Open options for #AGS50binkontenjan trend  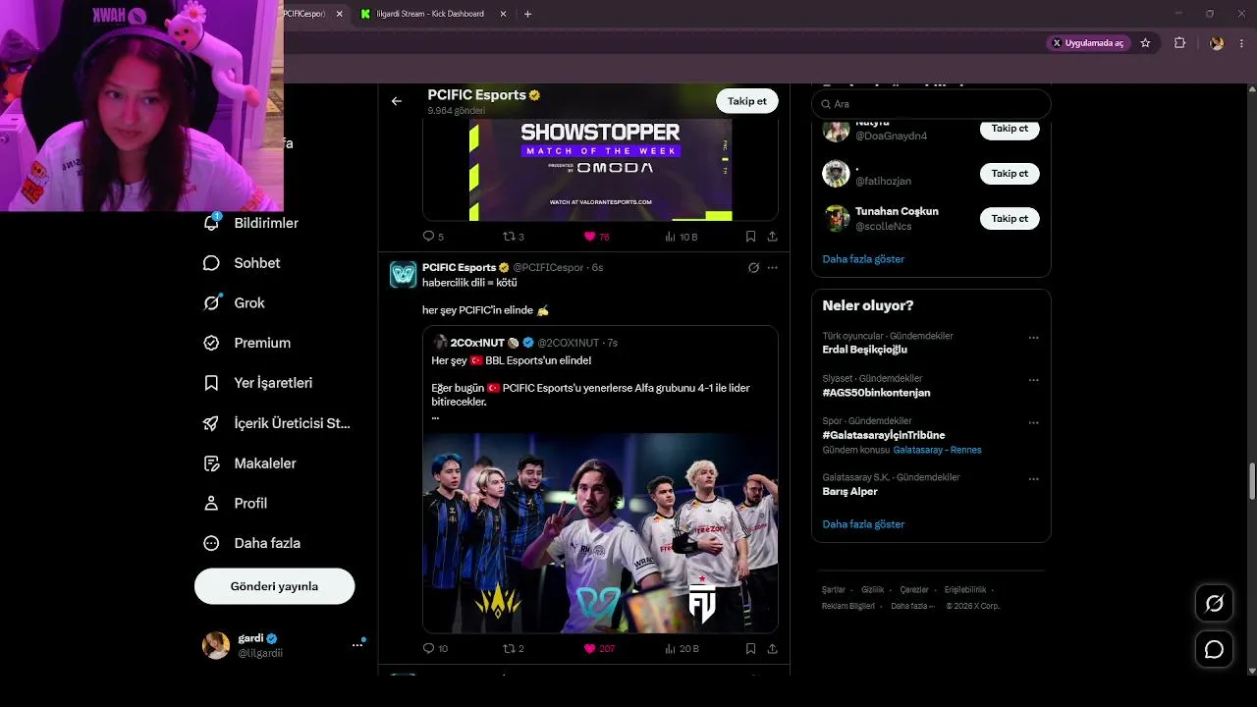tap(1033, 380)
